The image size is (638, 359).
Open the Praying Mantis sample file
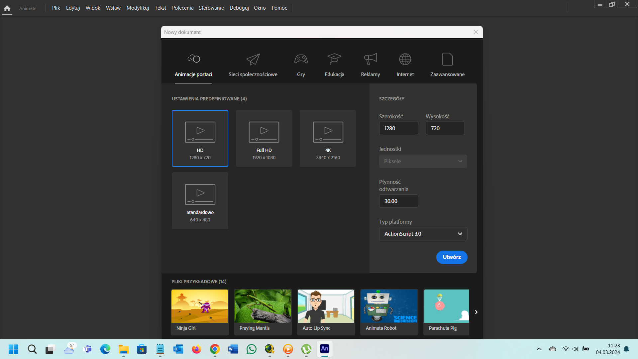(x=263, y=312)
